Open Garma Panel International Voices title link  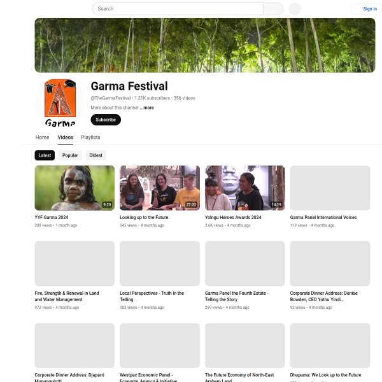point(323,217)
